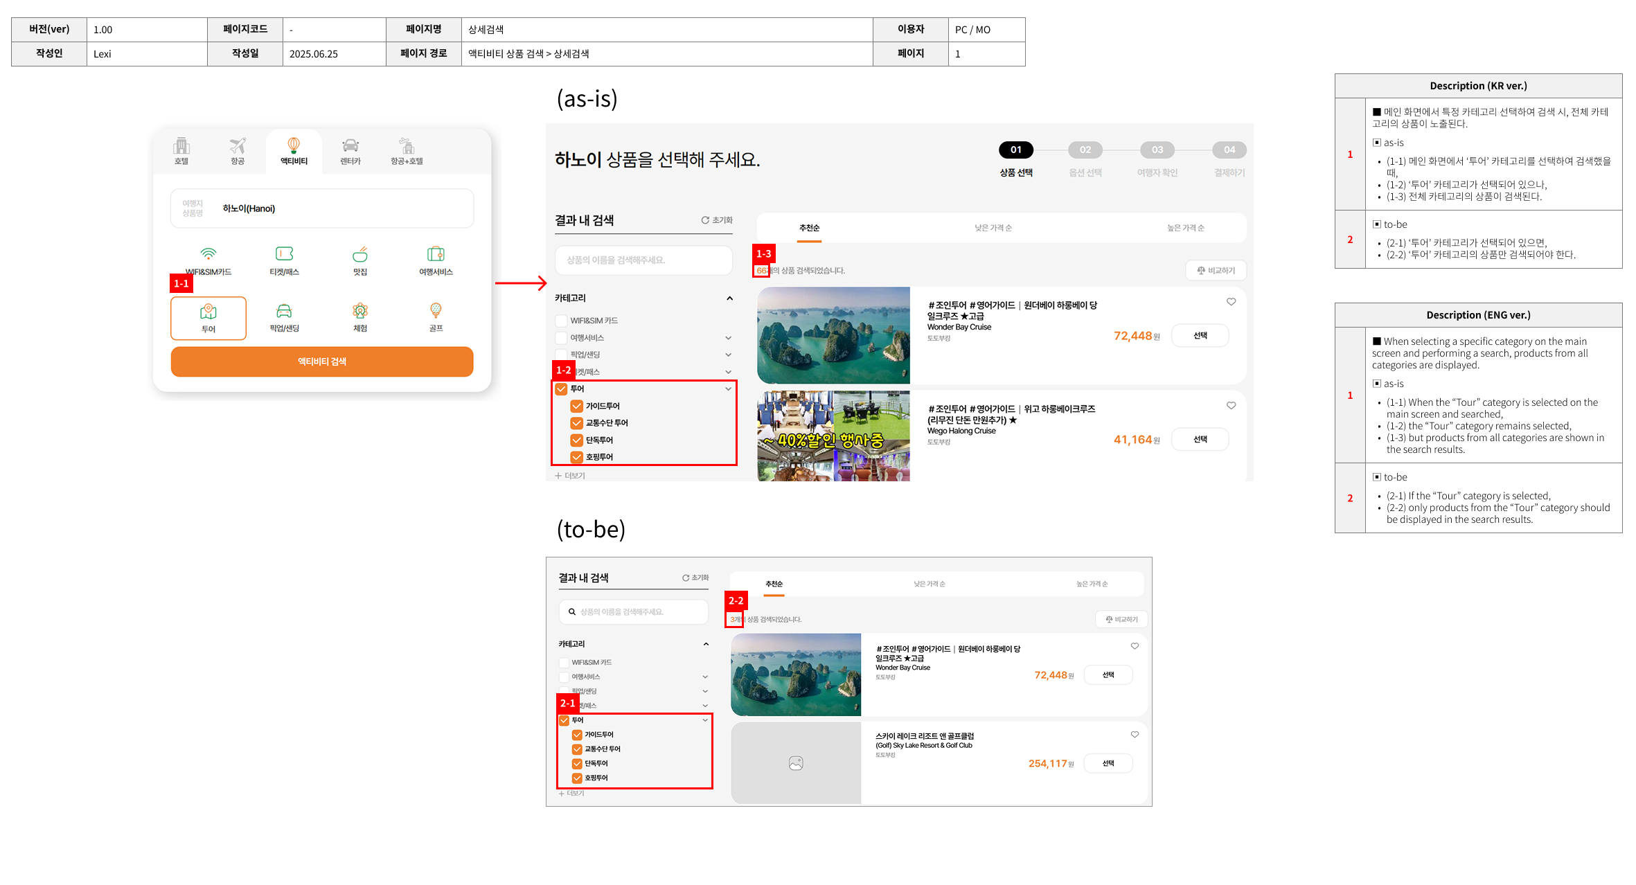The height and width of the screenshot is (885, 1636).
Task: Click the product name search field in as-is
Action: 643,260
